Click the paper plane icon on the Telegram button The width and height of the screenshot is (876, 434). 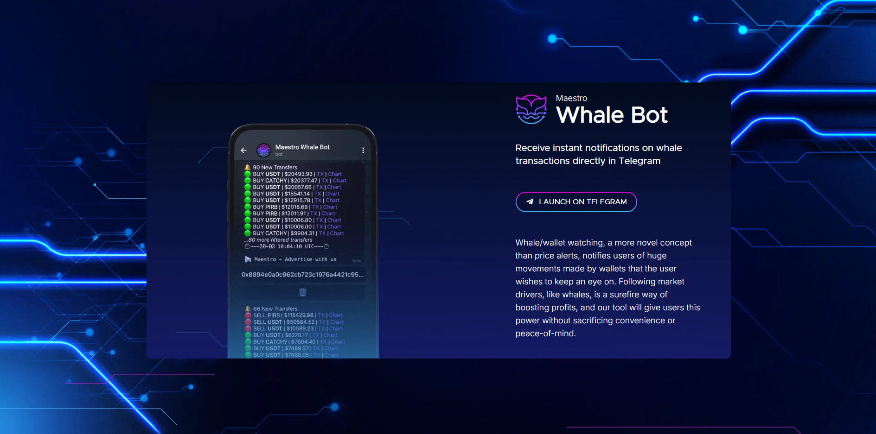[529, 201]
